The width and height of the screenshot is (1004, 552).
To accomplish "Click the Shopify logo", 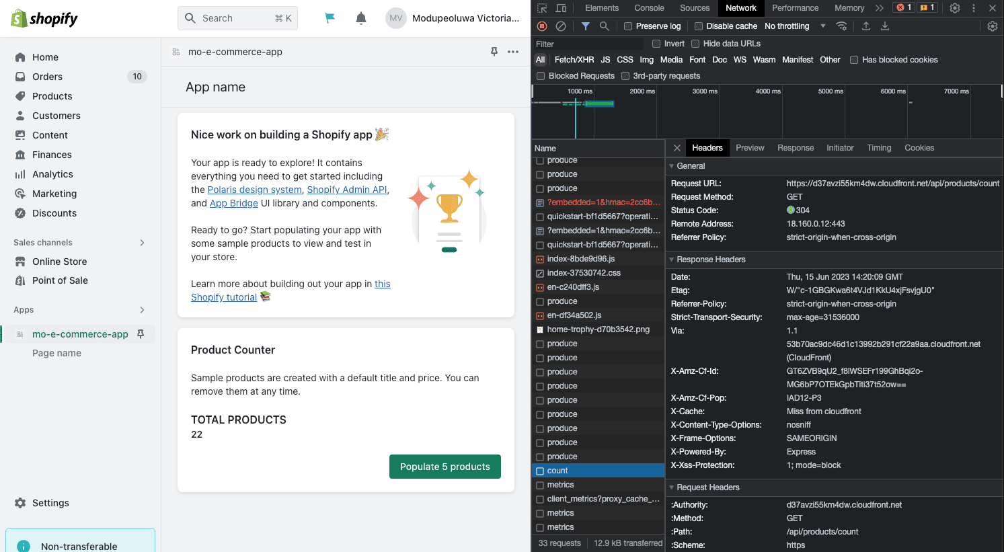I will click(x=44, y=18).
